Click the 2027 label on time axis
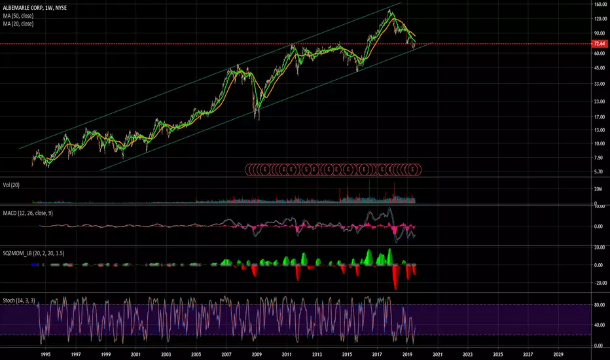The image size is (610, 360). click(528, 355)
